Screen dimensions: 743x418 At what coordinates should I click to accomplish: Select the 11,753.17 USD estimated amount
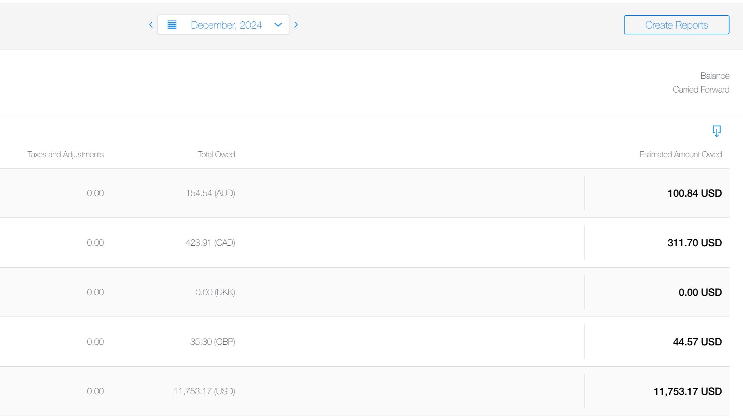[x=687, y=392]
